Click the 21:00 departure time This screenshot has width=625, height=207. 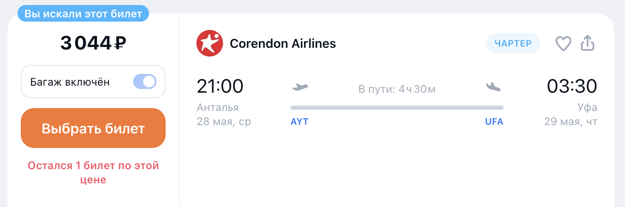pos(220,86)
